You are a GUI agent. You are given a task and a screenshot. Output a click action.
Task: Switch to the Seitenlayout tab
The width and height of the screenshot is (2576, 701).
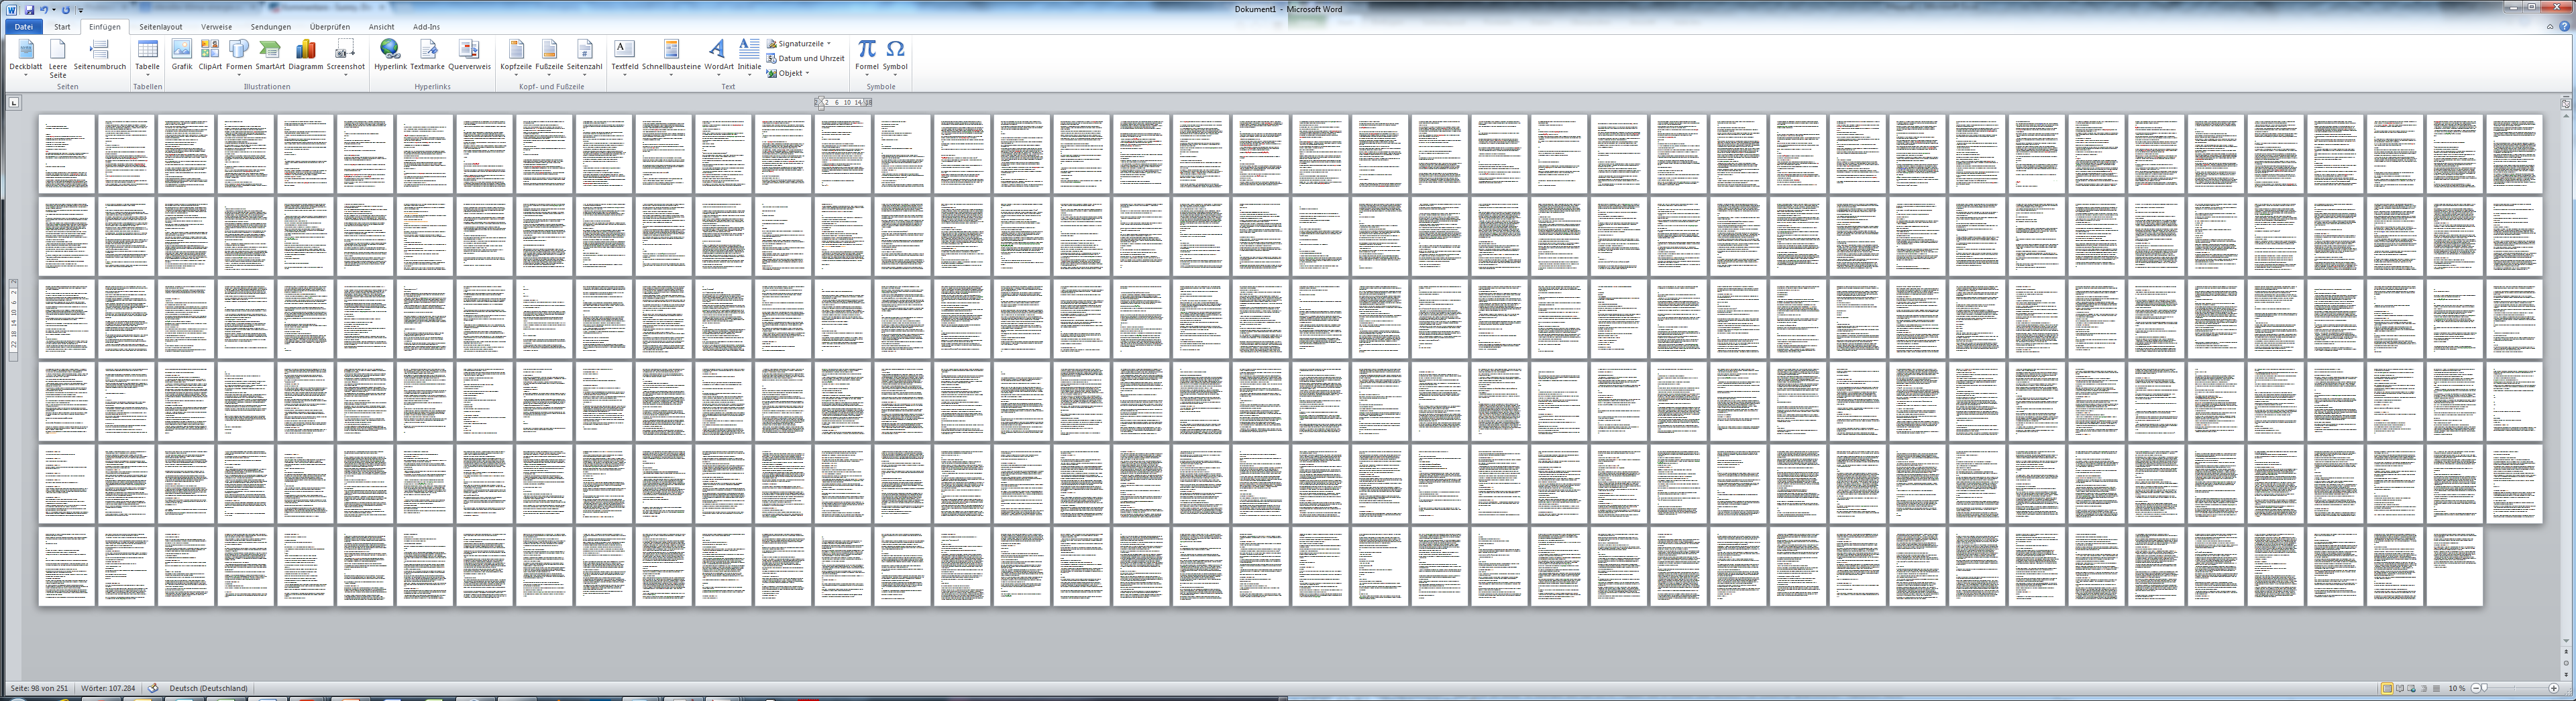160,27
